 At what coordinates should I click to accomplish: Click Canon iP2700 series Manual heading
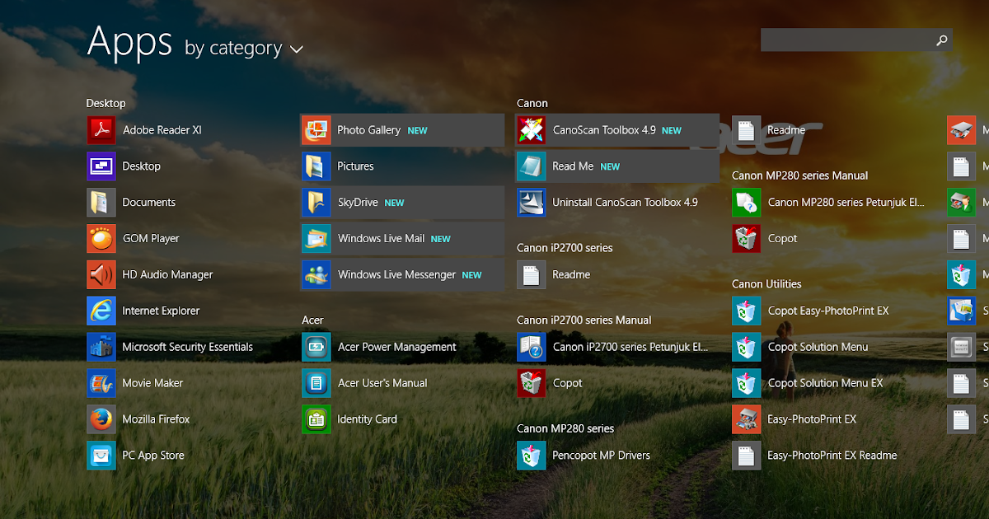pos(584,320)
